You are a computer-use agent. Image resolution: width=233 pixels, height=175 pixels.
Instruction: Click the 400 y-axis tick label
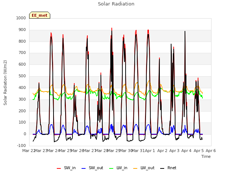22,87
